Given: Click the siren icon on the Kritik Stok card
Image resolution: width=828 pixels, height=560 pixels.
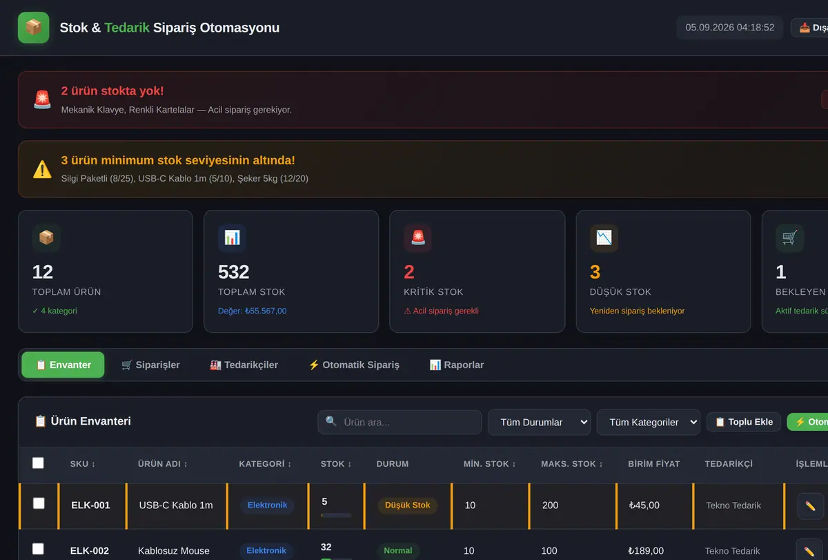Looking at the screenshot, I should pos(418,238).
